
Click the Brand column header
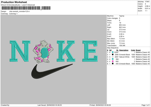coord(138,50)
